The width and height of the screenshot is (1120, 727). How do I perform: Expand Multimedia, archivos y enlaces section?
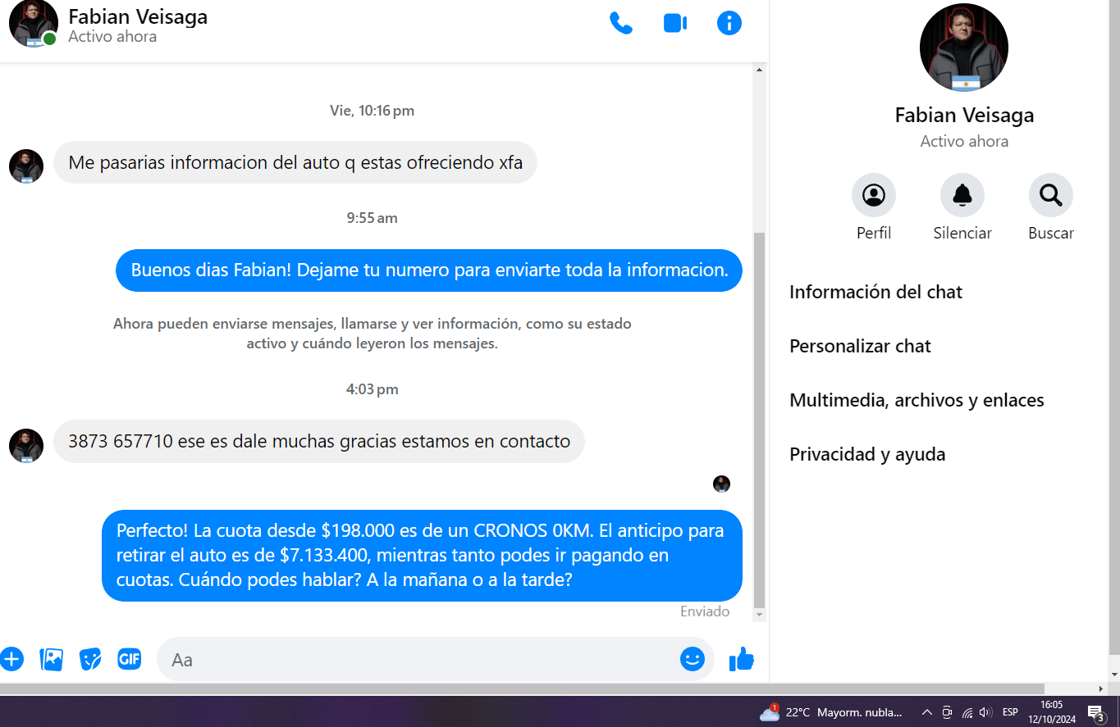click(917, 400)
